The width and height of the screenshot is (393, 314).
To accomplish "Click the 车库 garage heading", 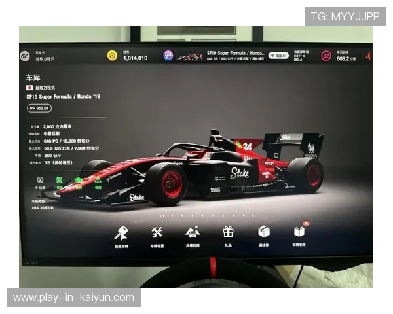I will [x=33, y=78].
